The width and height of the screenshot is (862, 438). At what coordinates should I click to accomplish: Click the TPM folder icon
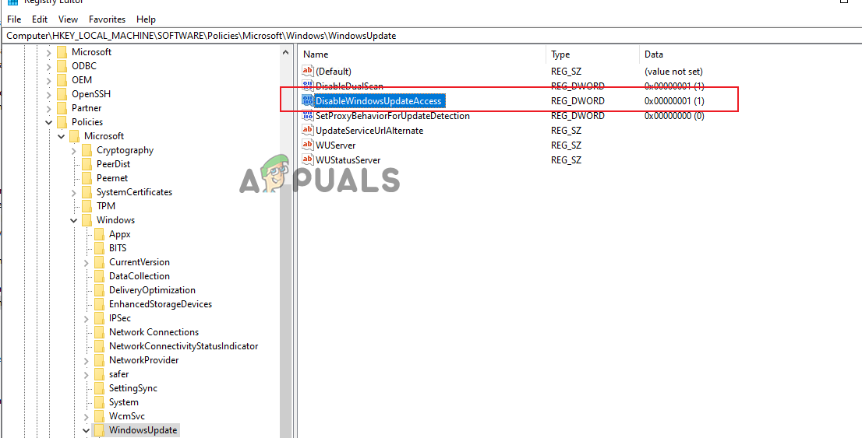pyautogui.click(x=87, y=206)
